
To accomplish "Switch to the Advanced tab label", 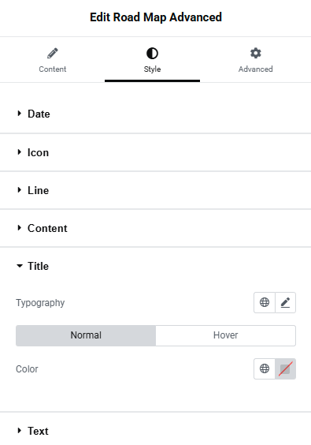I will pos(255,69).
